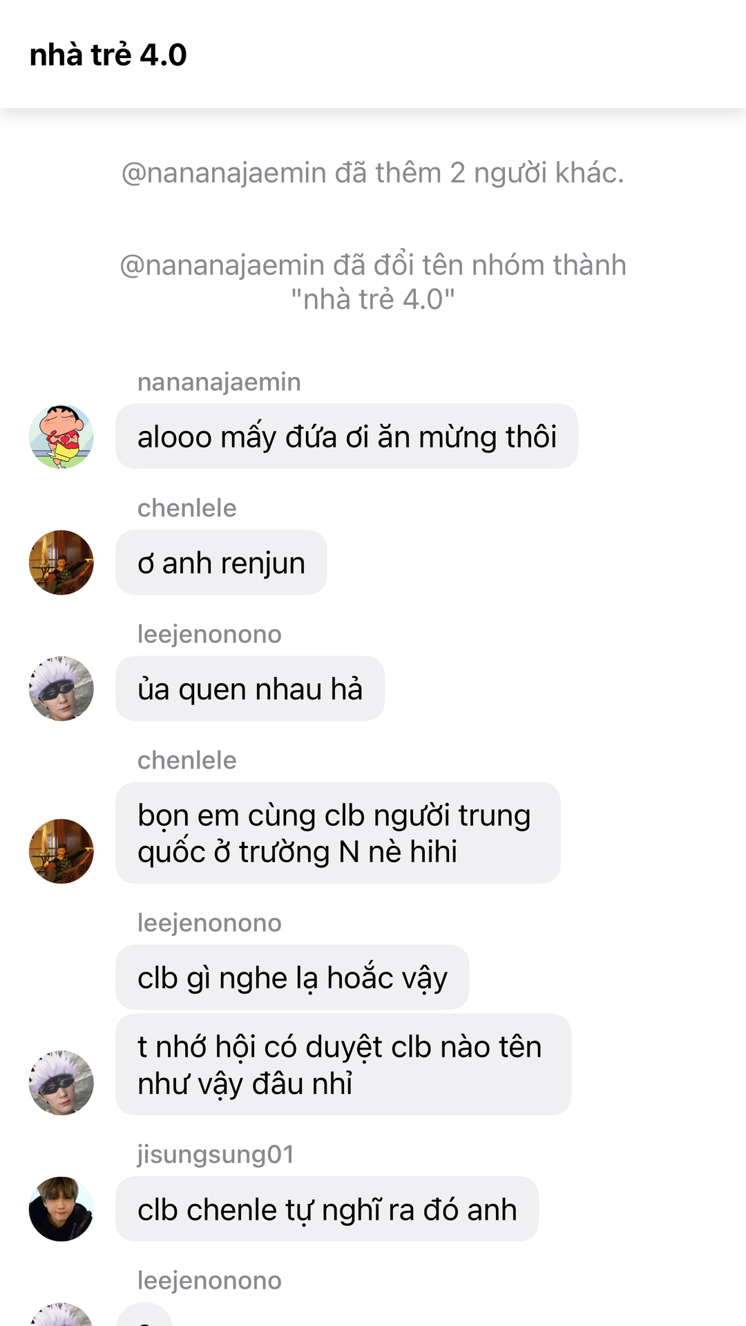Open the "nhà trẻ 4.0" group title

coord(108,55)
